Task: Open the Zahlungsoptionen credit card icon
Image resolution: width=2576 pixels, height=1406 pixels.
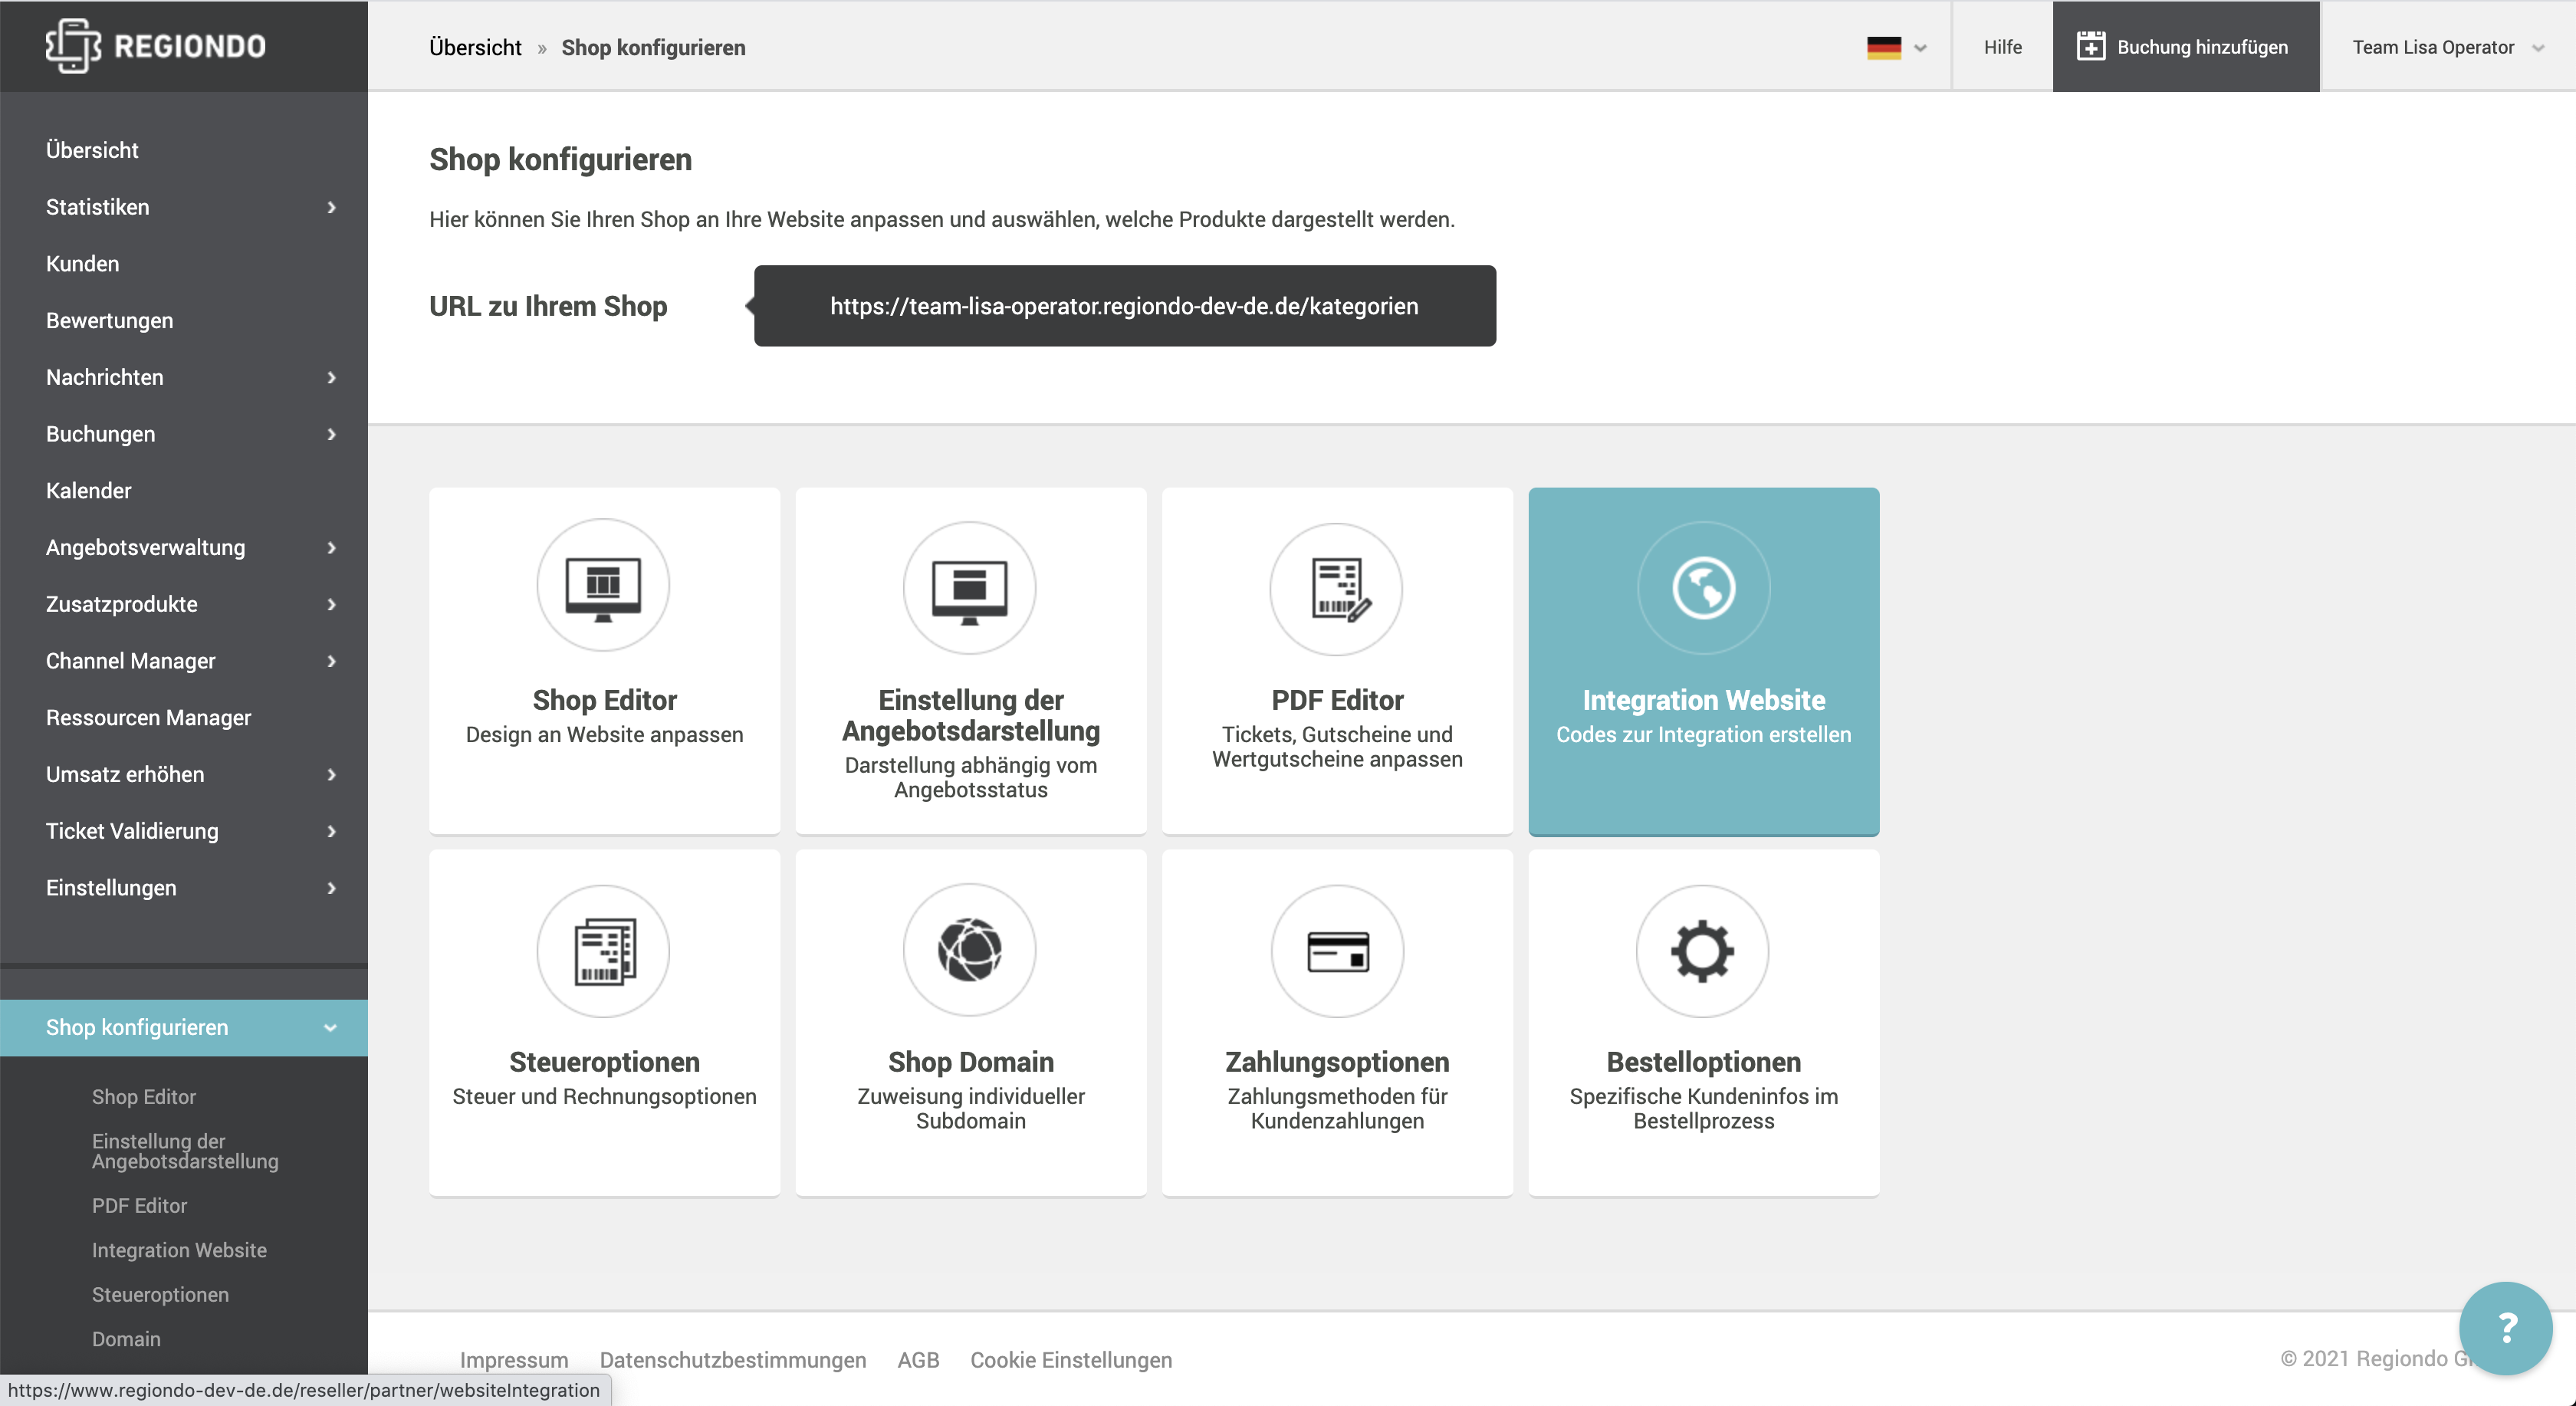Action: [x=1337, y=951]
